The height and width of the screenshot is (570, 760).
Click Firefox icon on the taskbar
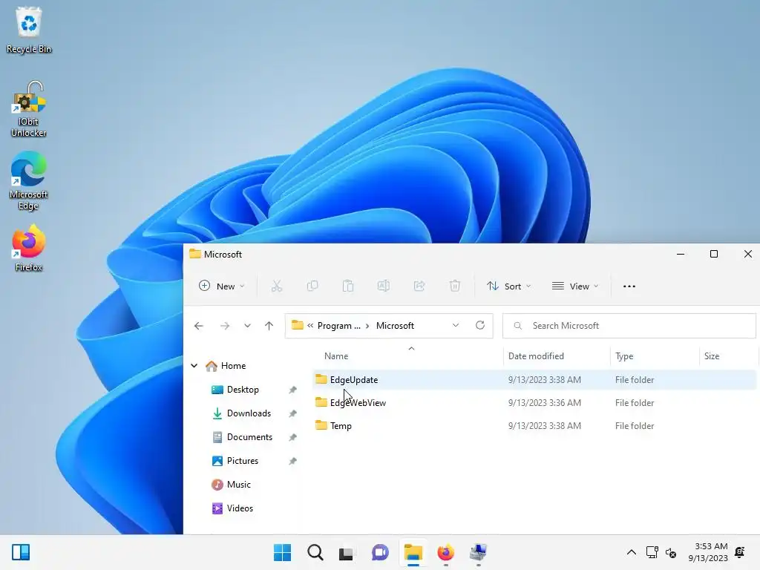coord(445,552)
